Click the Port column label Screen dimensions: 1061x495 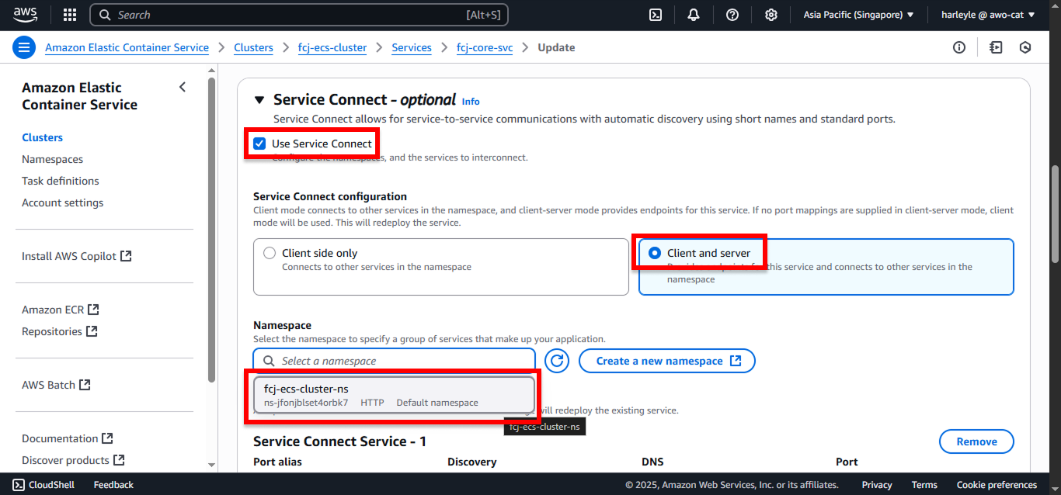coord(847,462)
